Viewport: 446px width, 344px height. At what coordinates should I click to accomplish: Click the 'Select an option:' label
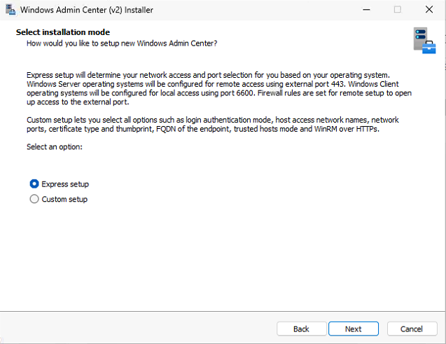(55, 147)
